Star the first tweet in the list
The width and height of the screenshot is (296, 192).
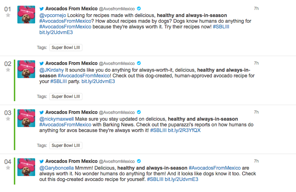[x=8, y=15]
